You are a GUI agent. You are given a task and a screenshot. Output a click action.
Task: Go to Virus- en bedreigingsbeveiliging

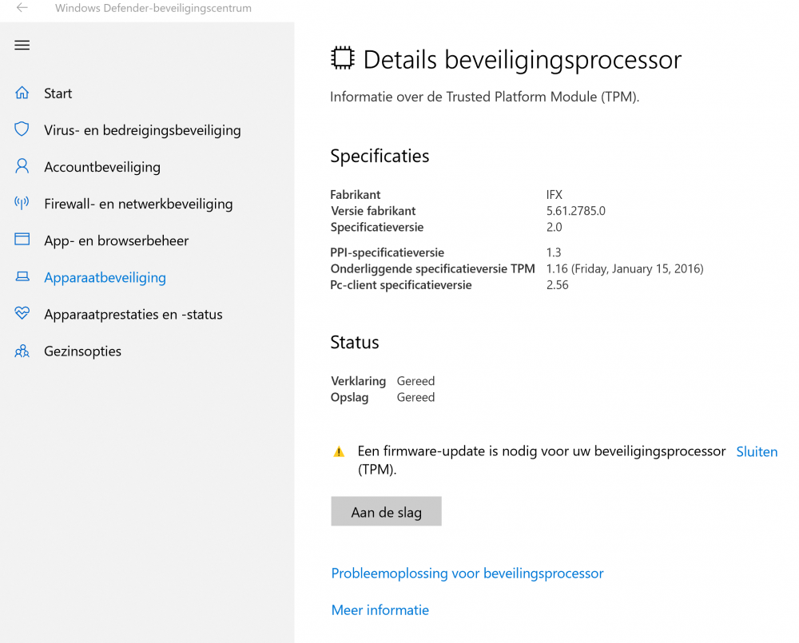(x=142, y=130)
